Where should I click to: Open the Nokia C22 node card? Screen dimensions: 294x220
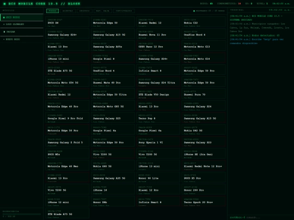point(204,22)
